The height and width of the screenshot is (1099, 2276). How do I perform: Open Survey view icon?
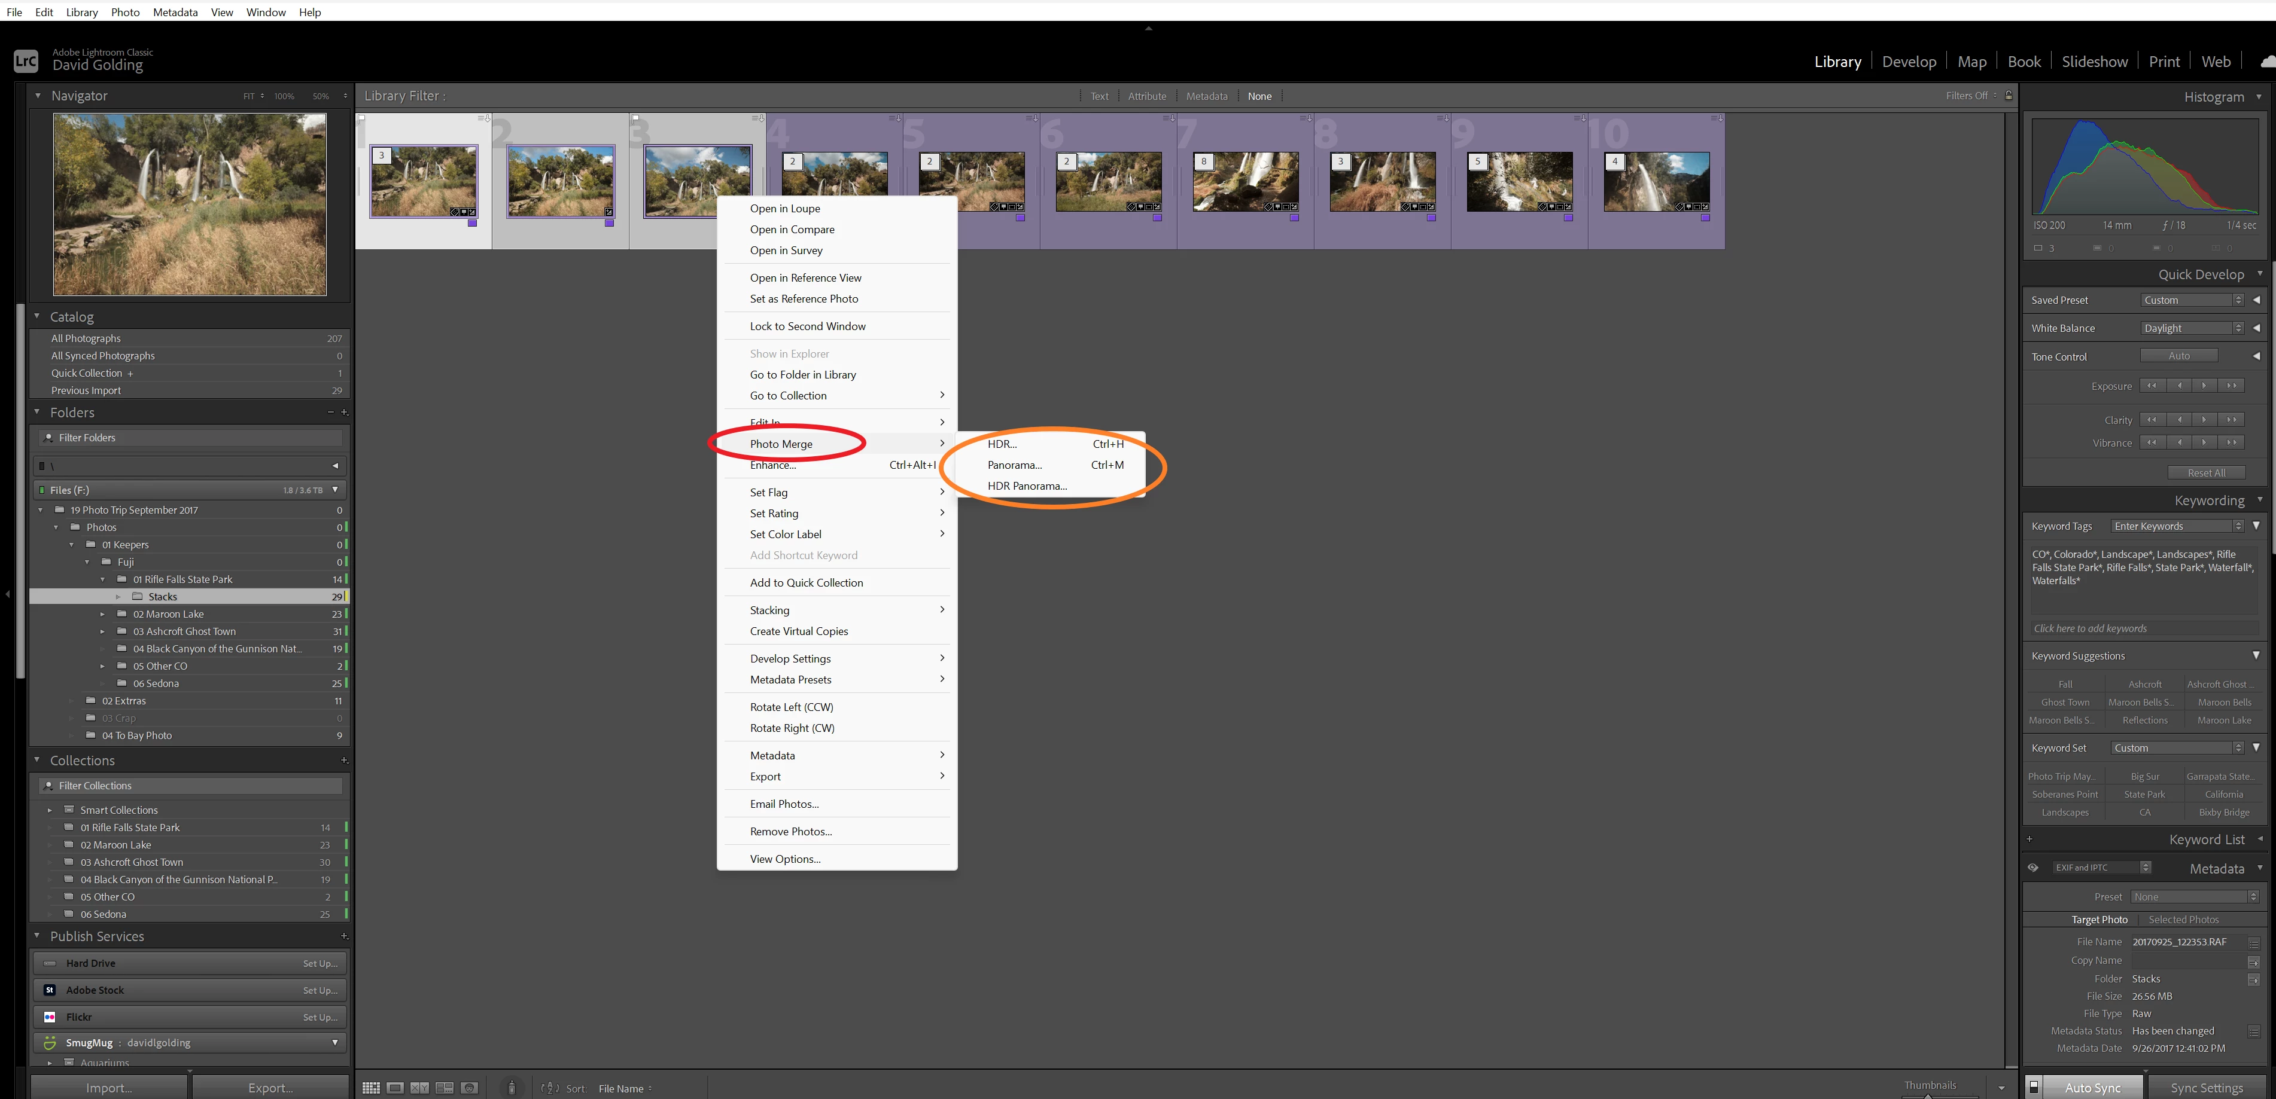click(445, 1088)
